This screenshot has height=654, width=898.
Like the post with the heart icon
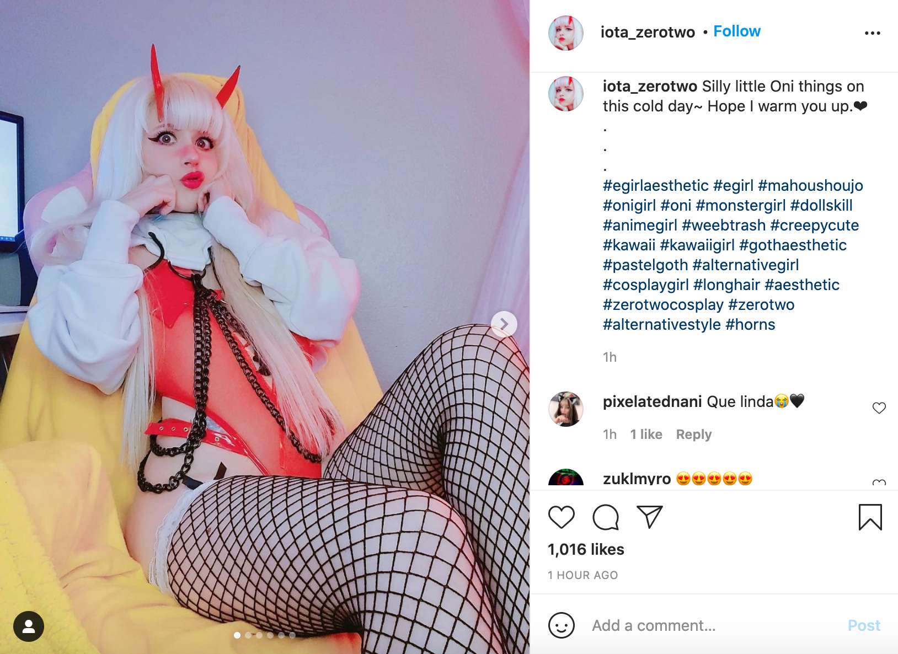click(562, 517)
